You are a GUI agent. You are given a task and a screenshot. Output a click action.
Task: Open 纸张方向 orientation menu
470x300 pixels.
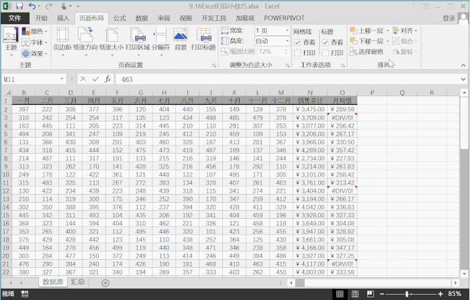click(x=85, y=42)
